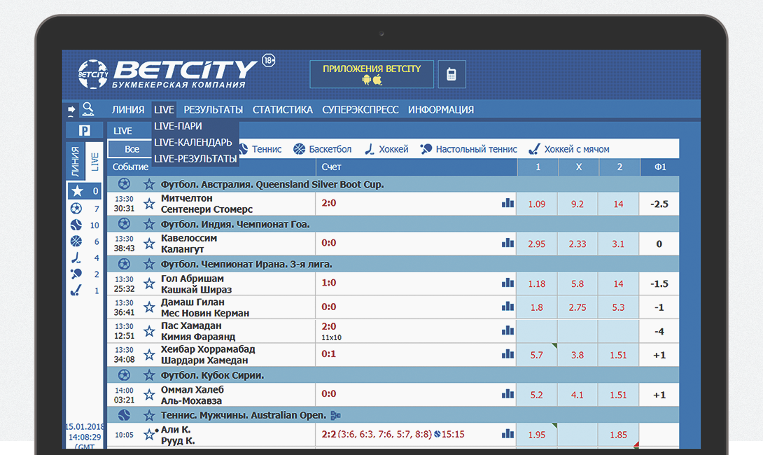Click ПРИЛОЖЕНИЯ BETCITY apps button
The width and height of the screenshot is (763, 455).
coord(372,74)
